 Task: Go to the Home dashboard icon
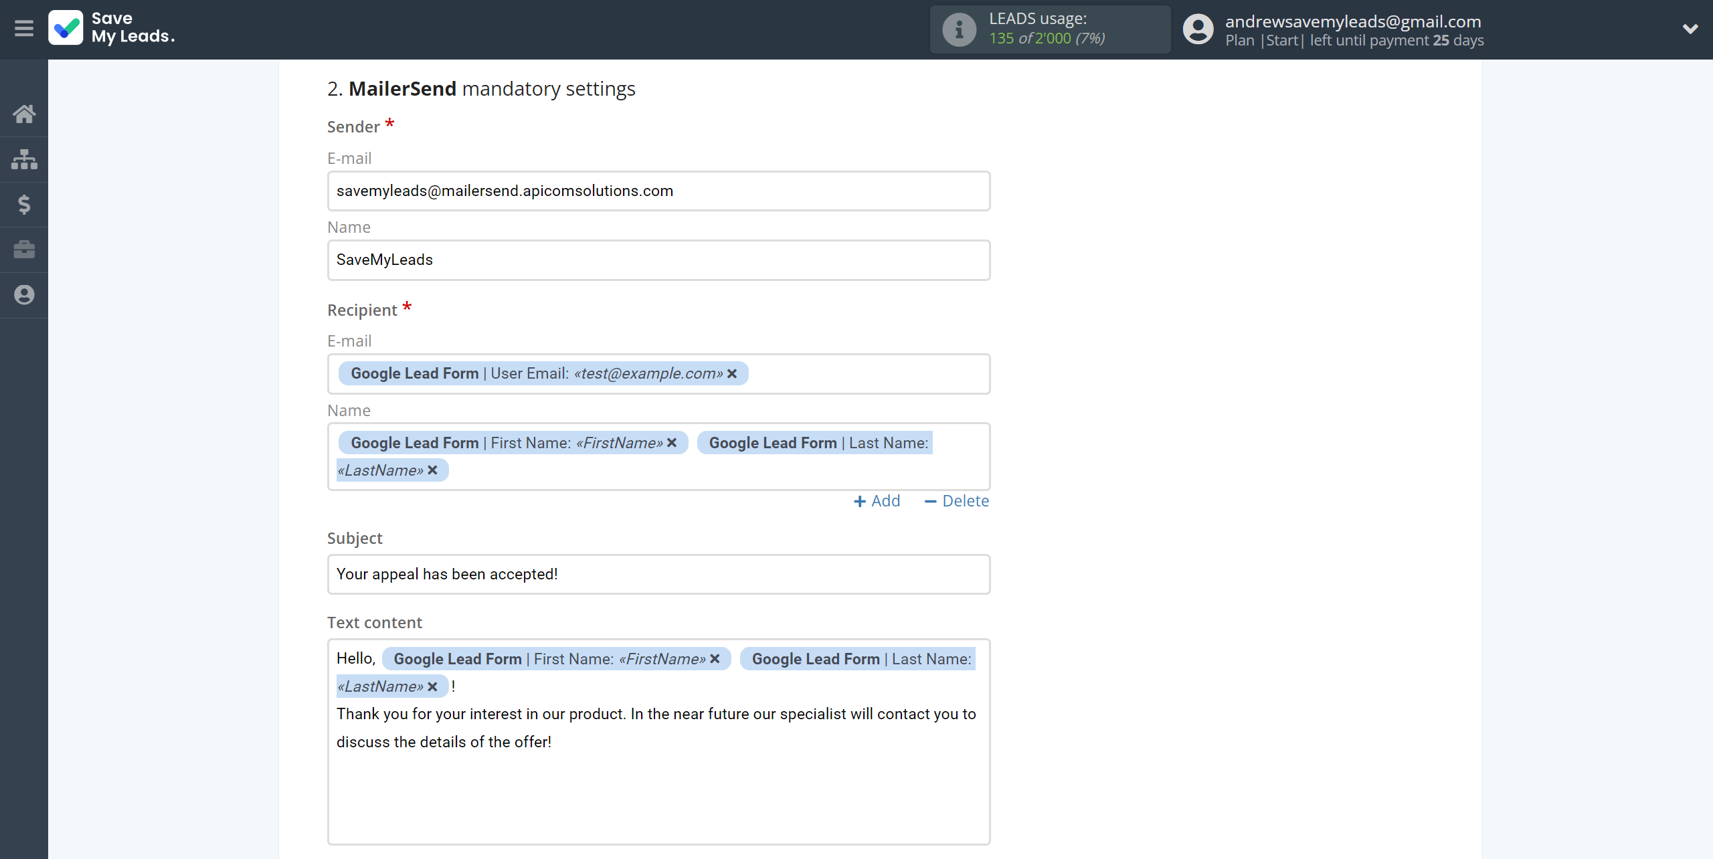pyautogui.click(x=24, y=114)
